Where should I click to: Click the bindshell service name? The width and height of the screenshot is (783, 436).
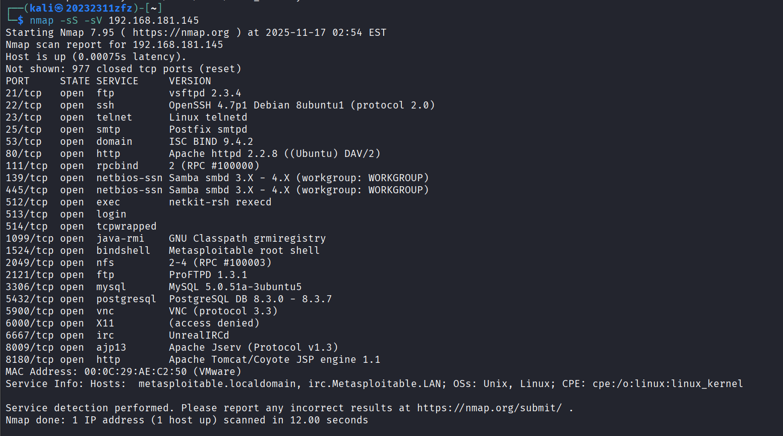(123, 251)
